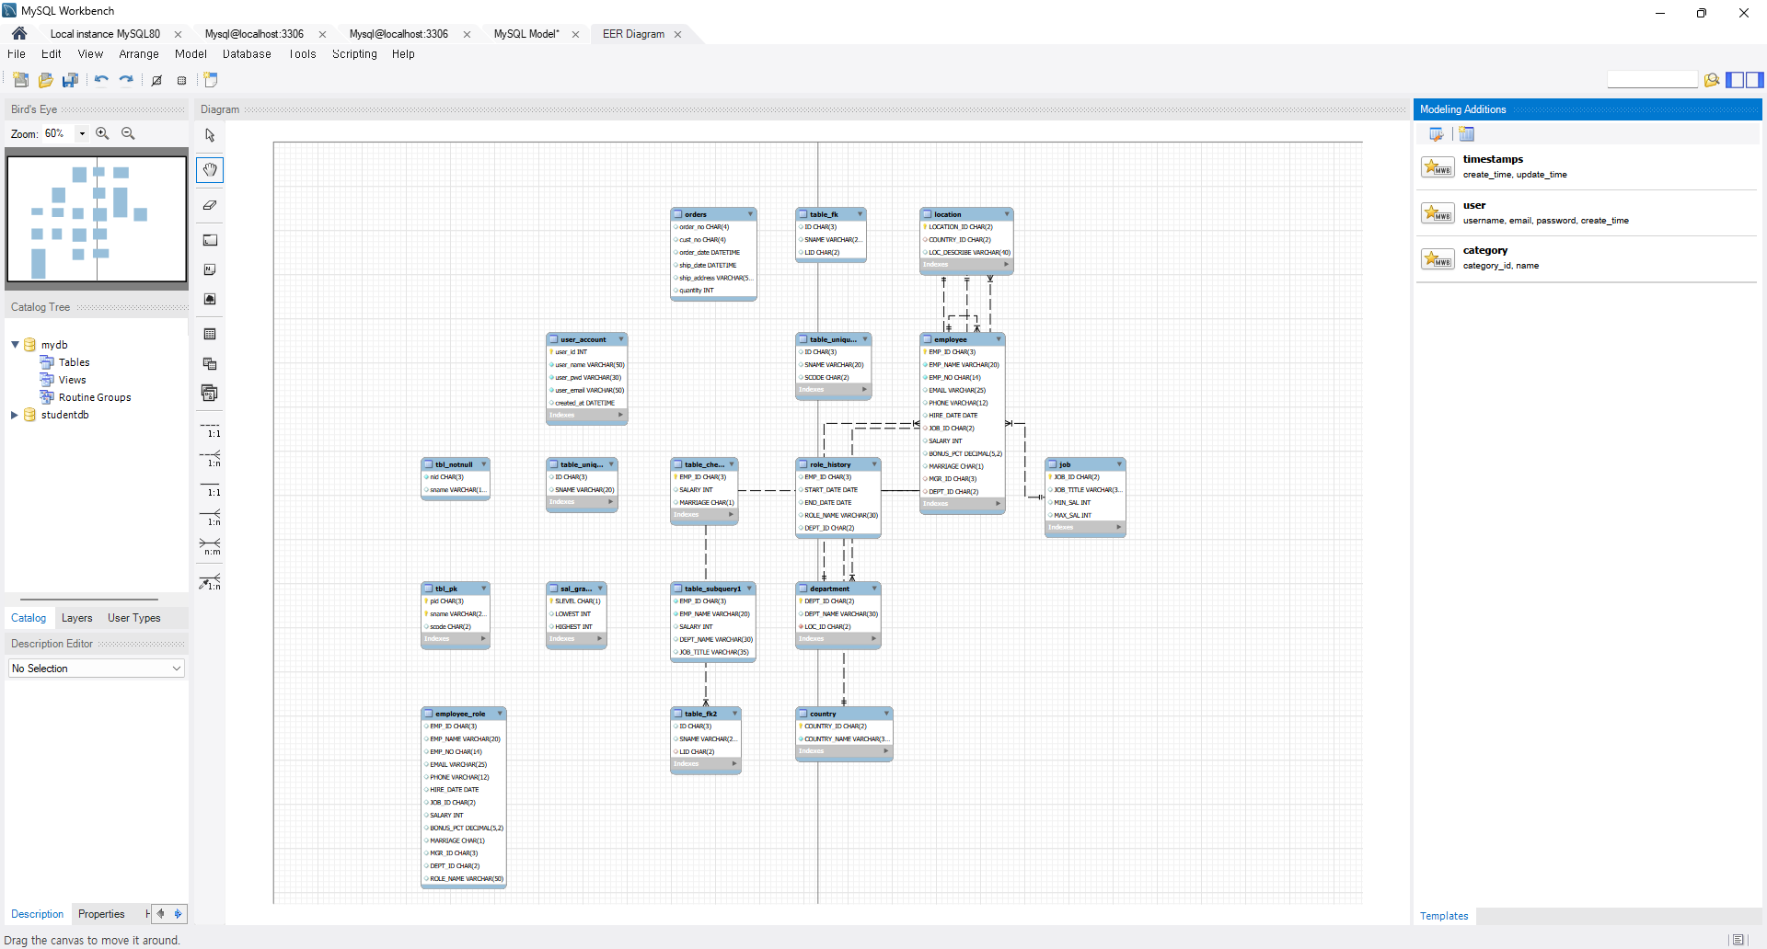Switch to the User Types tab
The width and height of the screenshot is (1767, 949).
[x=134, y=618]
